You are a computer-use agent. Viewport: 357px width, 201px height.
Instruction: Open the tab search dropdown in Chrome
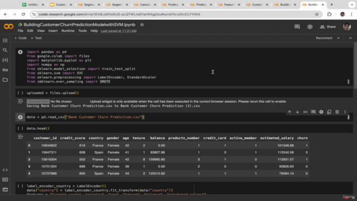(352, 4)
